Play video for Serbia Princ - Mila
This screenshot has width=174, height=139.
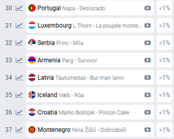pos(147,43)
